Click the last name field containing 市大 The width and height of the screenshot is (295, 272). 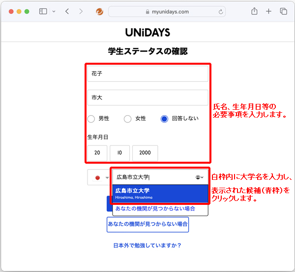click(x=147, y=98)
